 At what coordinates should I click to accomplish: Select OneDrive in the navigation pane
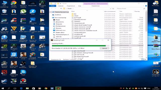(58, 15)
